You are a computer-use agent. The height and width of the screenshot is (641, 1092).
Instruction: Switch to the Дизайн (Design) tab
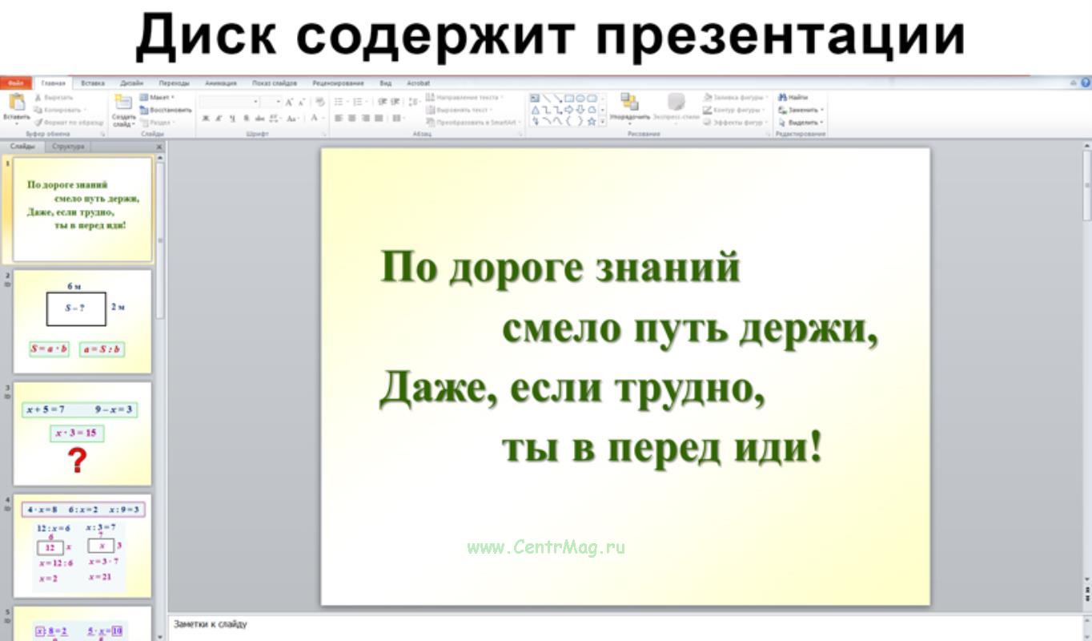tap(132, 83)
